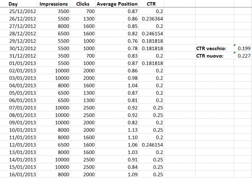Click Average Position 0.78 cell
Viewport: 252px width, 178px height.
click(117, 48)
